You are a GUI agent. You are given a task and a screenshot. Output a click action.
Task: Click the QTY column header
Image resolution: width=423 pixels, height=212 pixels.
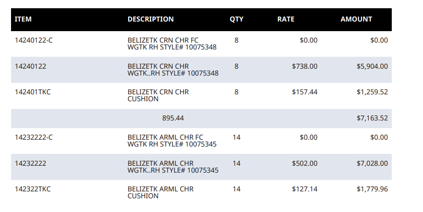coord(237,19)
